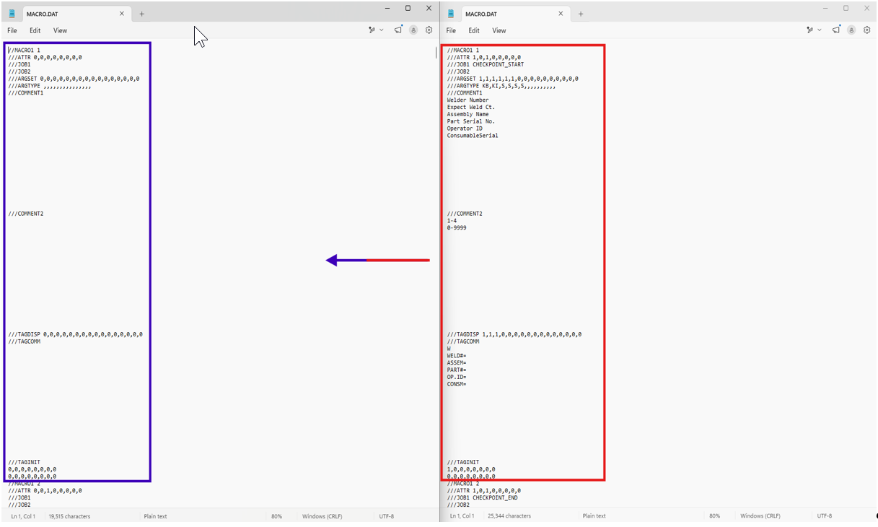
Task: Expand the rewrite dropdown chevron in right window
Action: [820, 30]
